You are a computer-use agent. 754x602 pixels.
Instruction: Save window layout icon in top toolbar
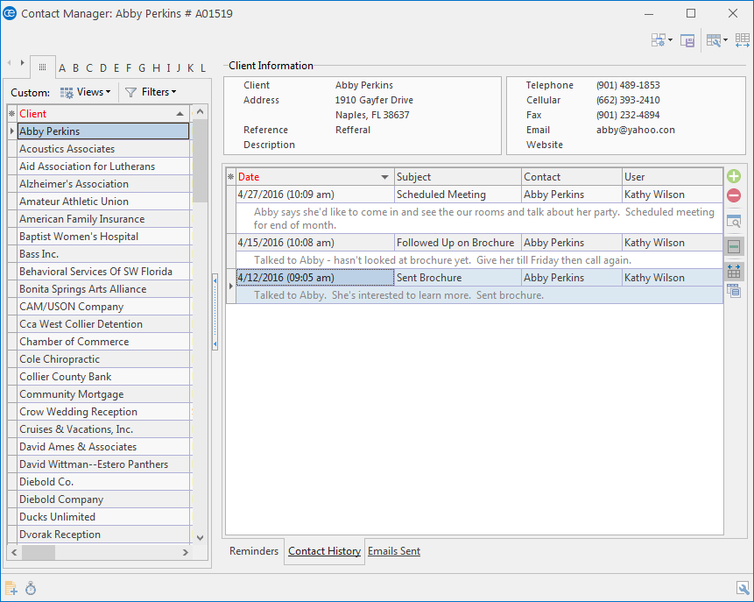[x=687, y=40]
